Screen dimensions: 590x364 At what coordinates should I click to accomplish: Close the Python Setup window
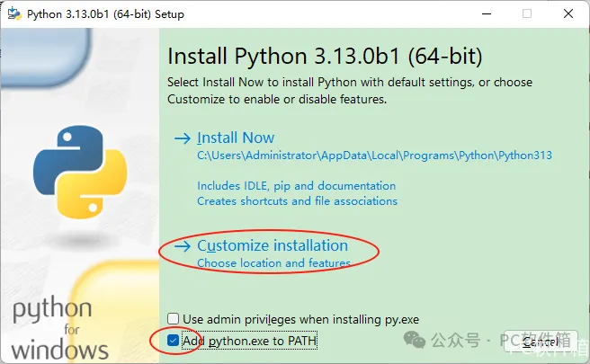pyautogui.click(x=568, y=13)
